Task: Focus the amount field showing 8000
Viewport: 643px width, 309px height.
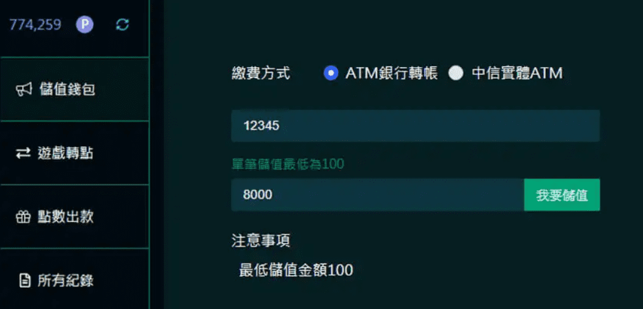Action: point(378,195)
